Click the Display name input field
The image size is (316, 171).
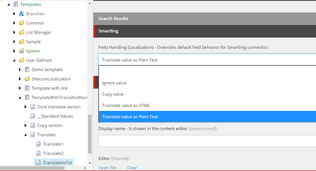coord(207,141)
